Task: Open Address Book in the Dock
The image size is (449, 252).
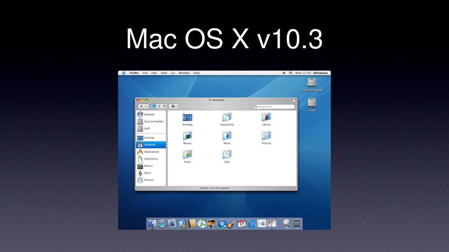Action: 192,224
